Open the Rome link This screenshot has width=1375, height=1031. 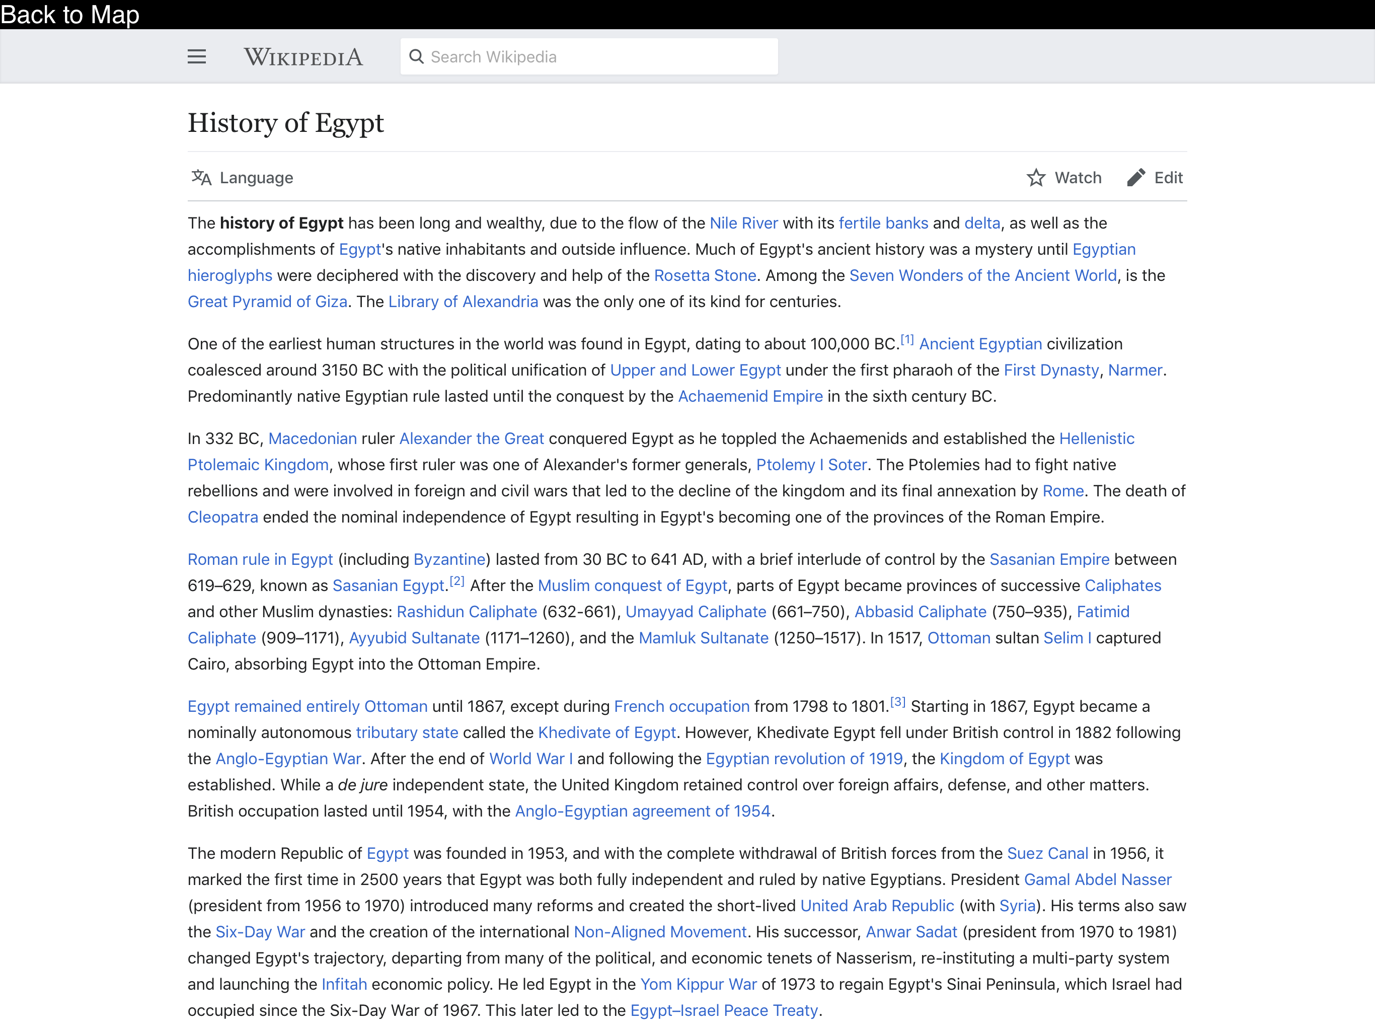[1063, 491]
